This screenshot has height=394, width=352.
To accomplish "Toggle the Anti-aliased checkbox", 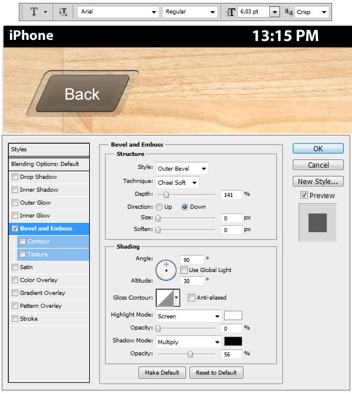I will coord(191,297).
